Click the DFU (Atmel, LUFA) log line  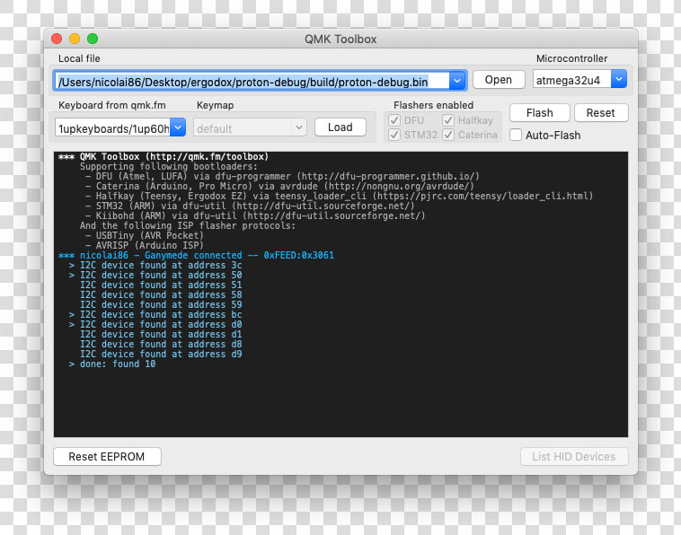coord(282,176)
